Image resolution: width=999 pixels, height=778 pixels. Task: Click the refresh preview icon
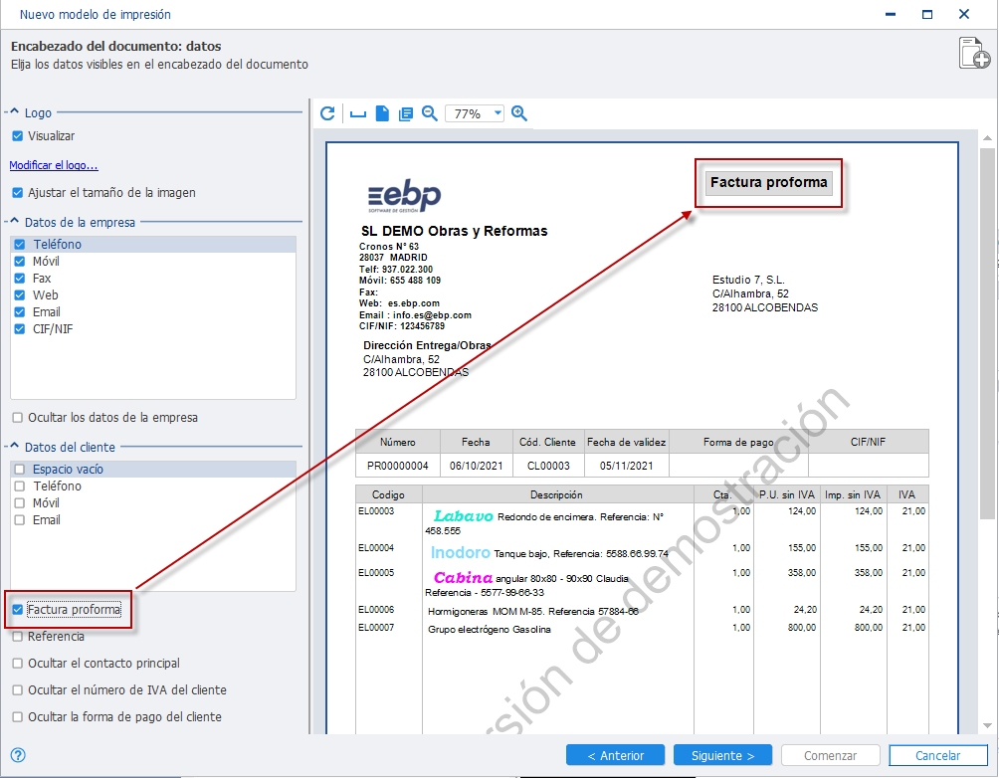tap(327, 113)
